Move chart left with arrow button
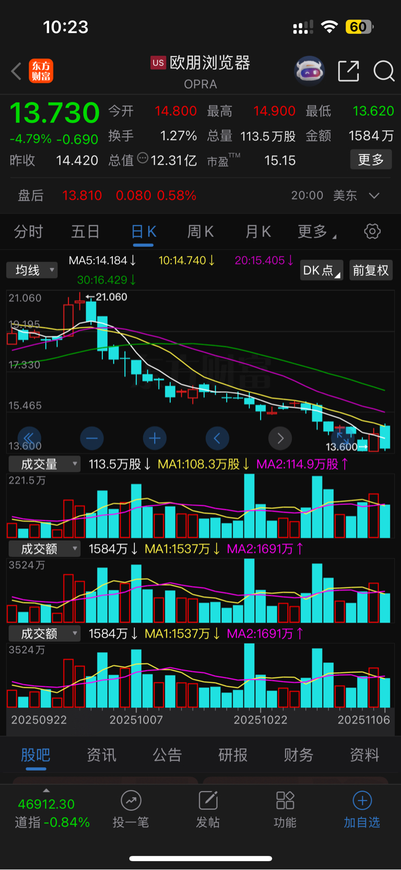Viewport: 401px width, 870px height. 217,438
